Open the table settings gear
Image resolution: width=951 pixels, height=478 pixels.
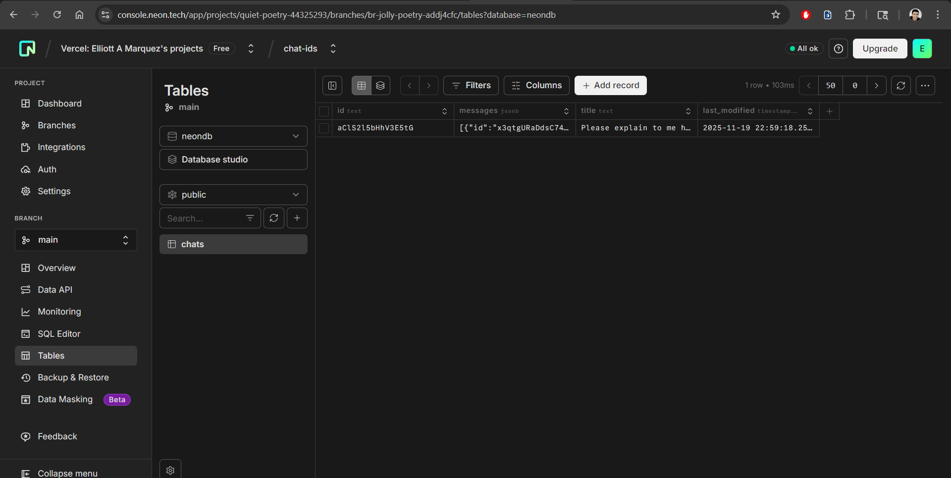pos(170,470)
